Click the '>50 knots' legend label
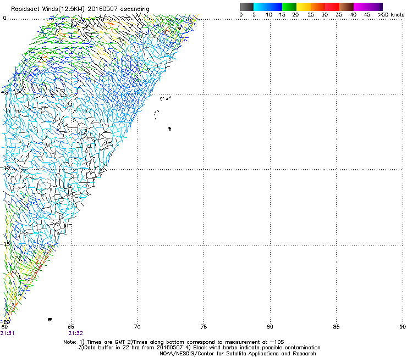 [391, 15]
